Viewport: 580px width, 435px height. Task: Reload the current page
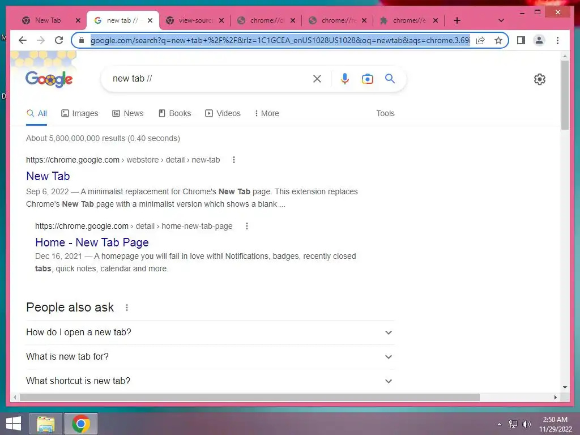click(x=59, y=40)
